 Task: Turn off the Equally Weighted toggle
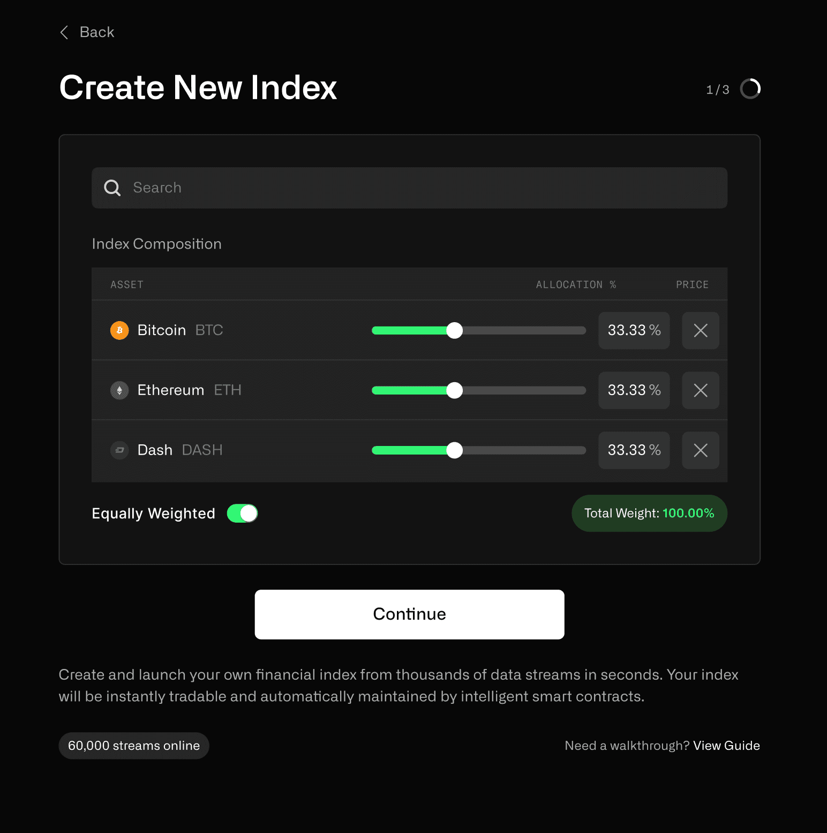242,514
